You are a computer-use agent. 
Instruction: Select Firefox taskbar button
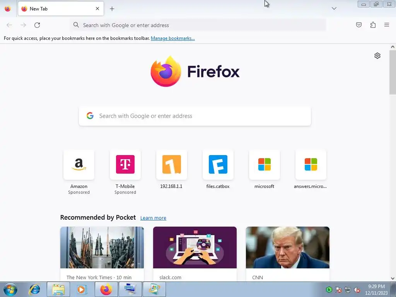pos(106,289)
